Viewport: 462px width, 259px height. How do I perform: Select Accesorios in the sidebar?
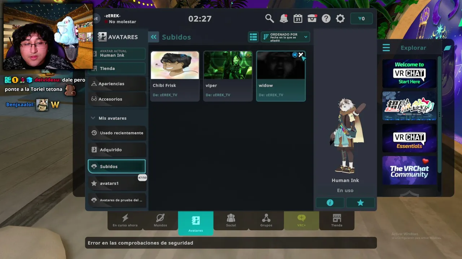tap(117, 99)
